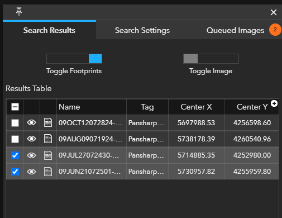Check the box for 09OCT12072824 row
The image size is (282, 218).
[15, 123]
